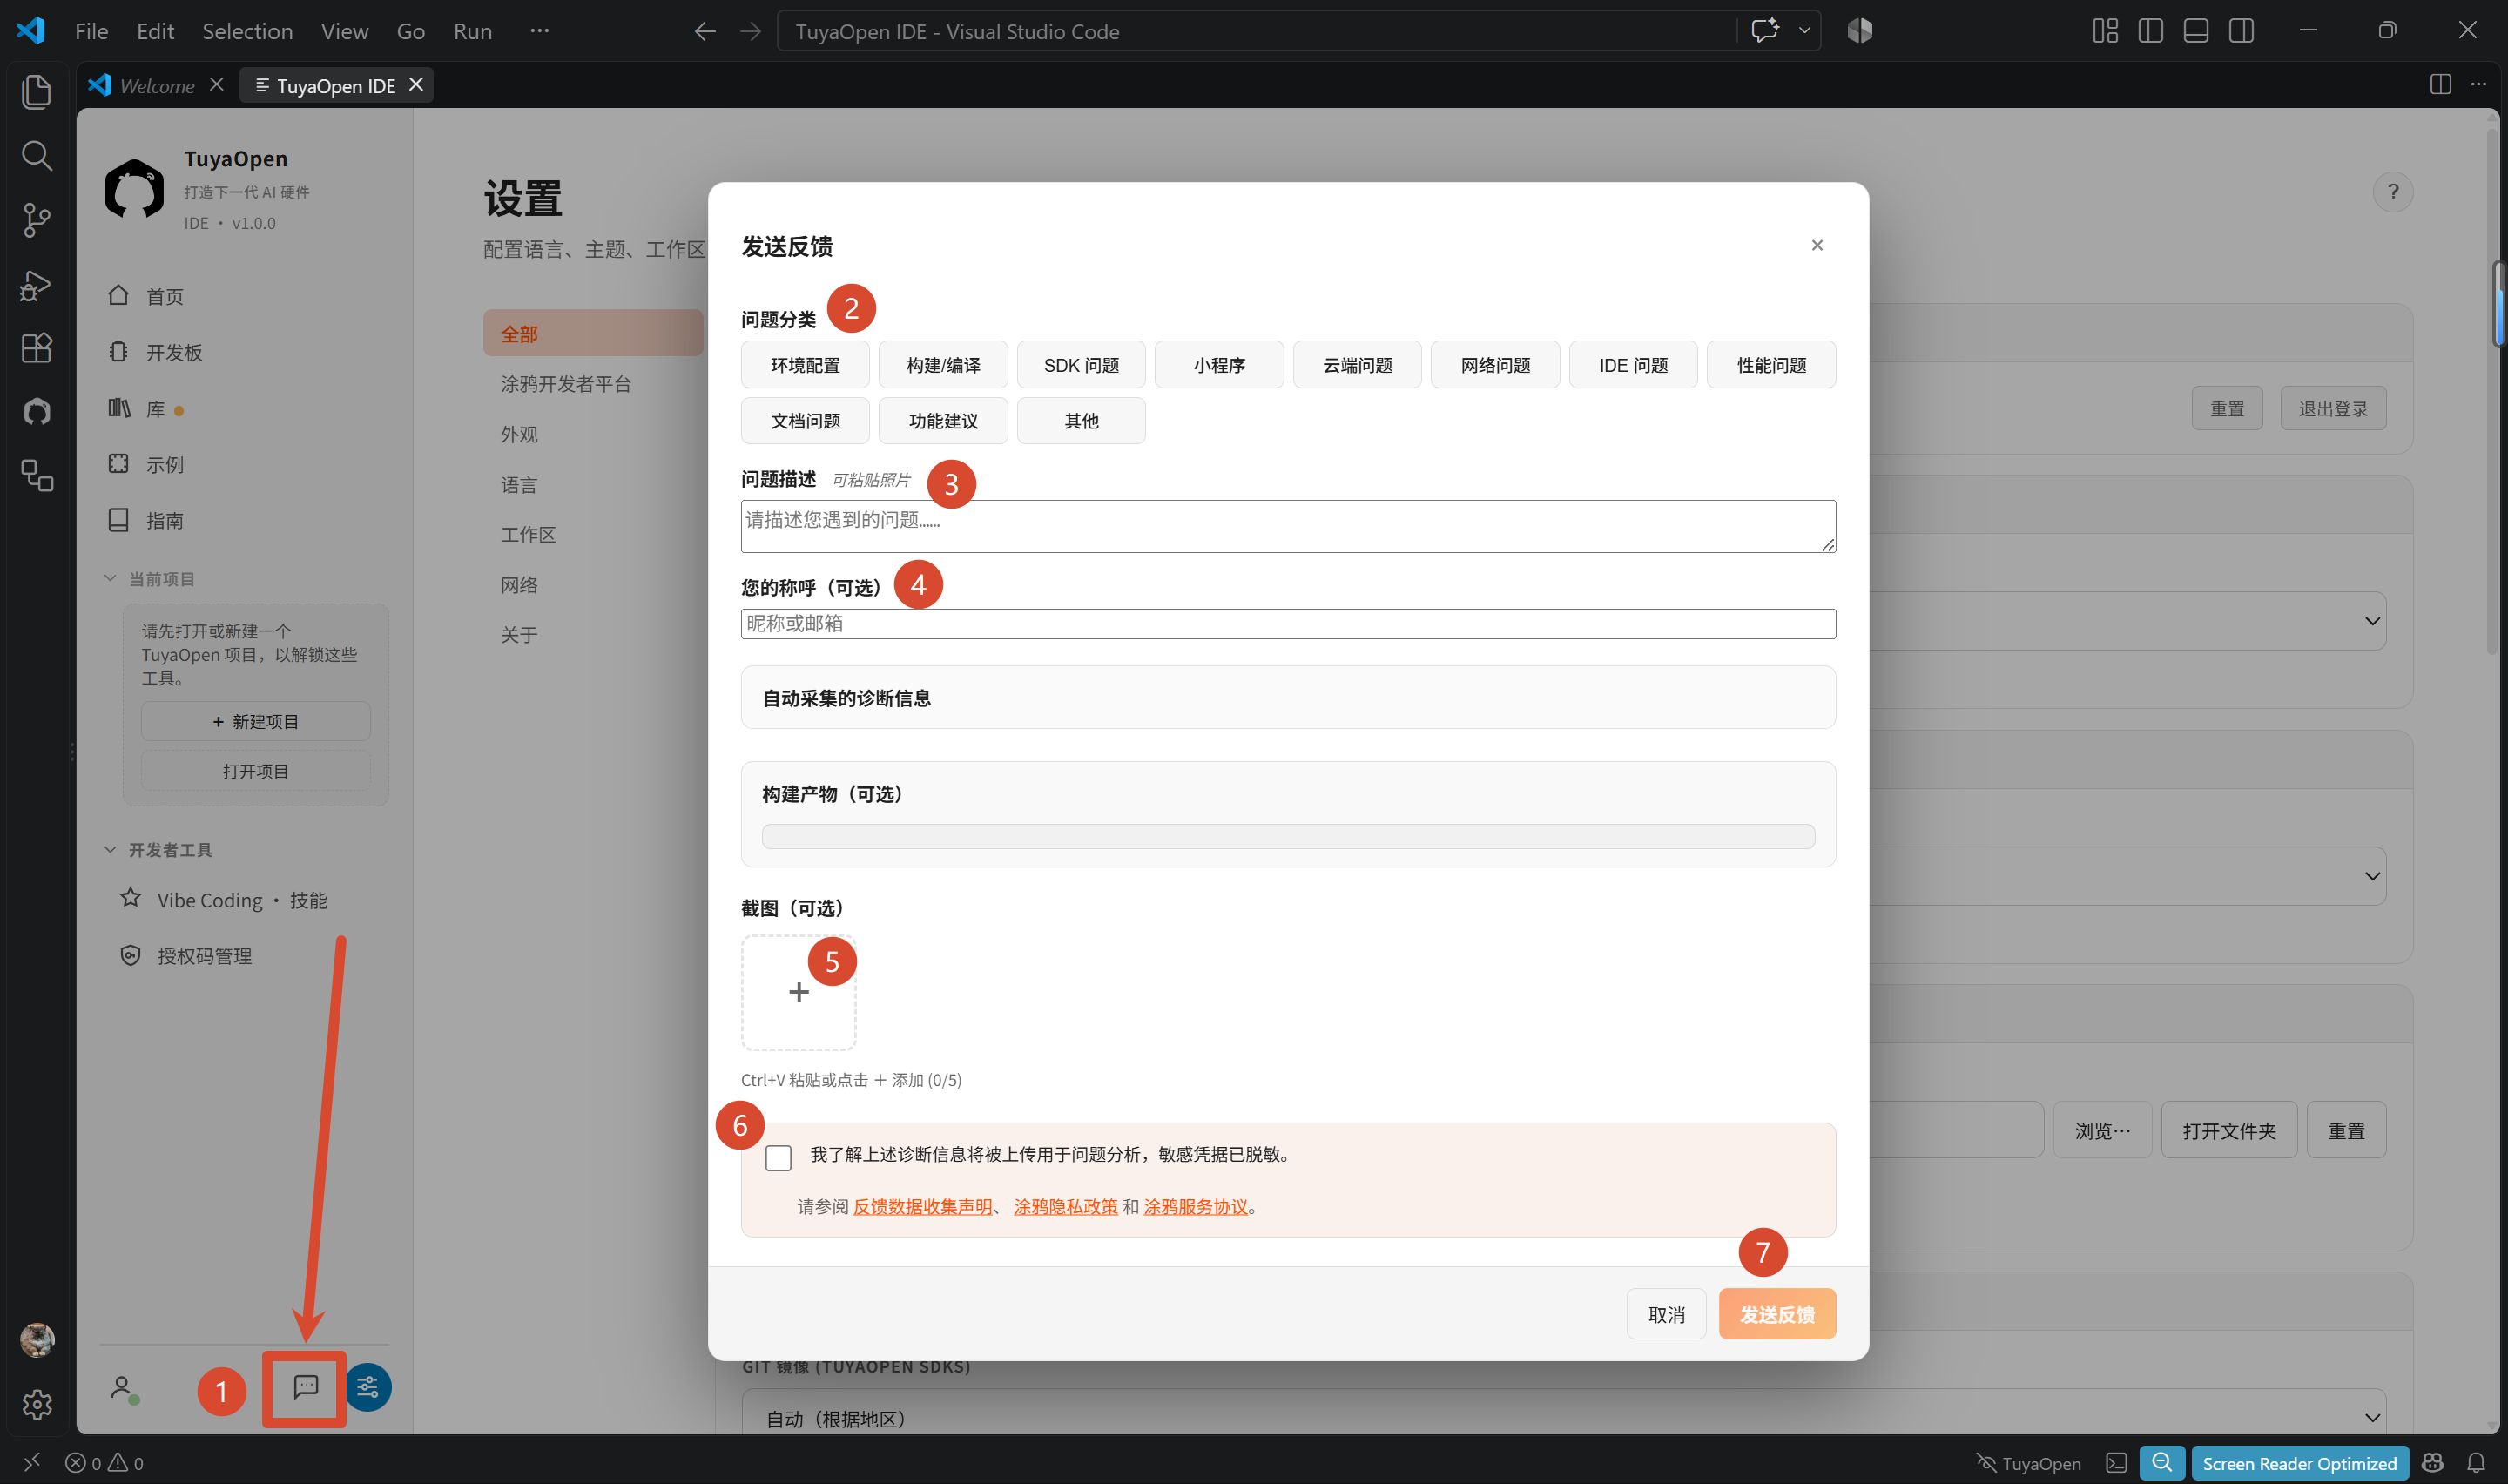Open the Extensions view
The height and width of the screenshot is (1484, 2508).
[x=37, y=347]
